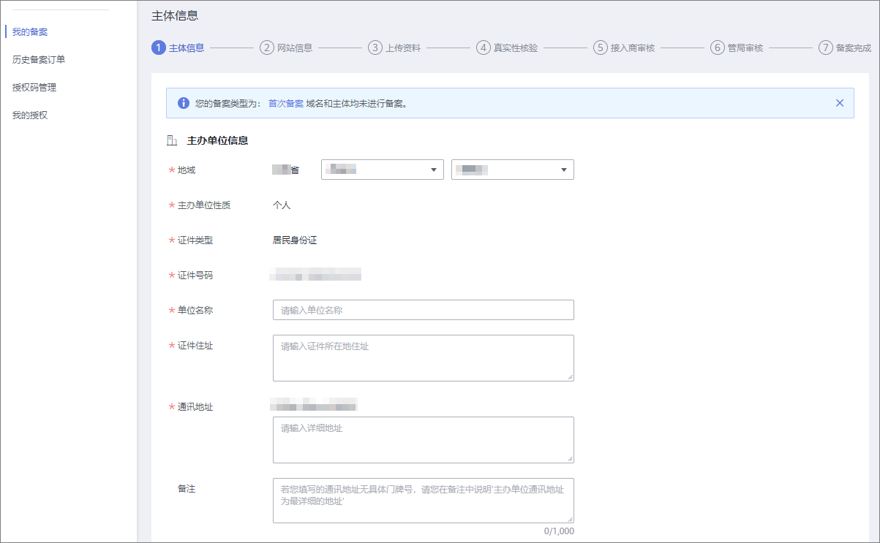Viewport: 880px width, 543px height.
Task: Click the 备注 remarks text area
Action: [423, 500]
